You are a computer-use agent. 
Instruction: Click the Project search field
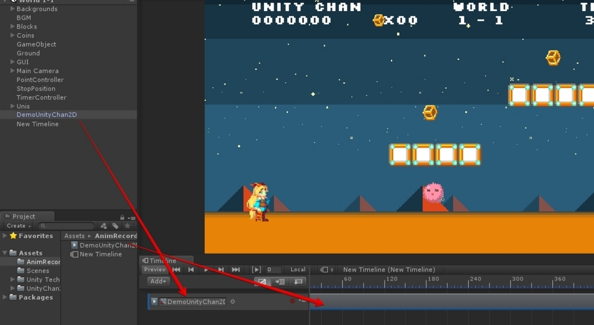click(x=67, y=226)
